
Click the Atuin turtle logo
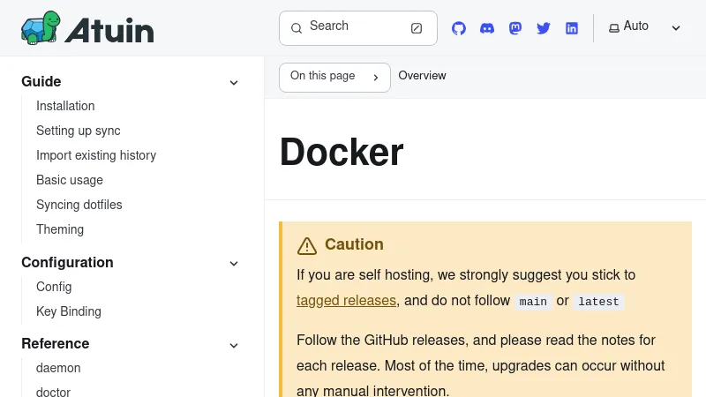click(41, 28)
